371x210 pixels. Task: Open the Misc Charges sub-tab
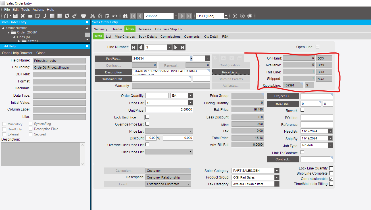click(125, 37)
